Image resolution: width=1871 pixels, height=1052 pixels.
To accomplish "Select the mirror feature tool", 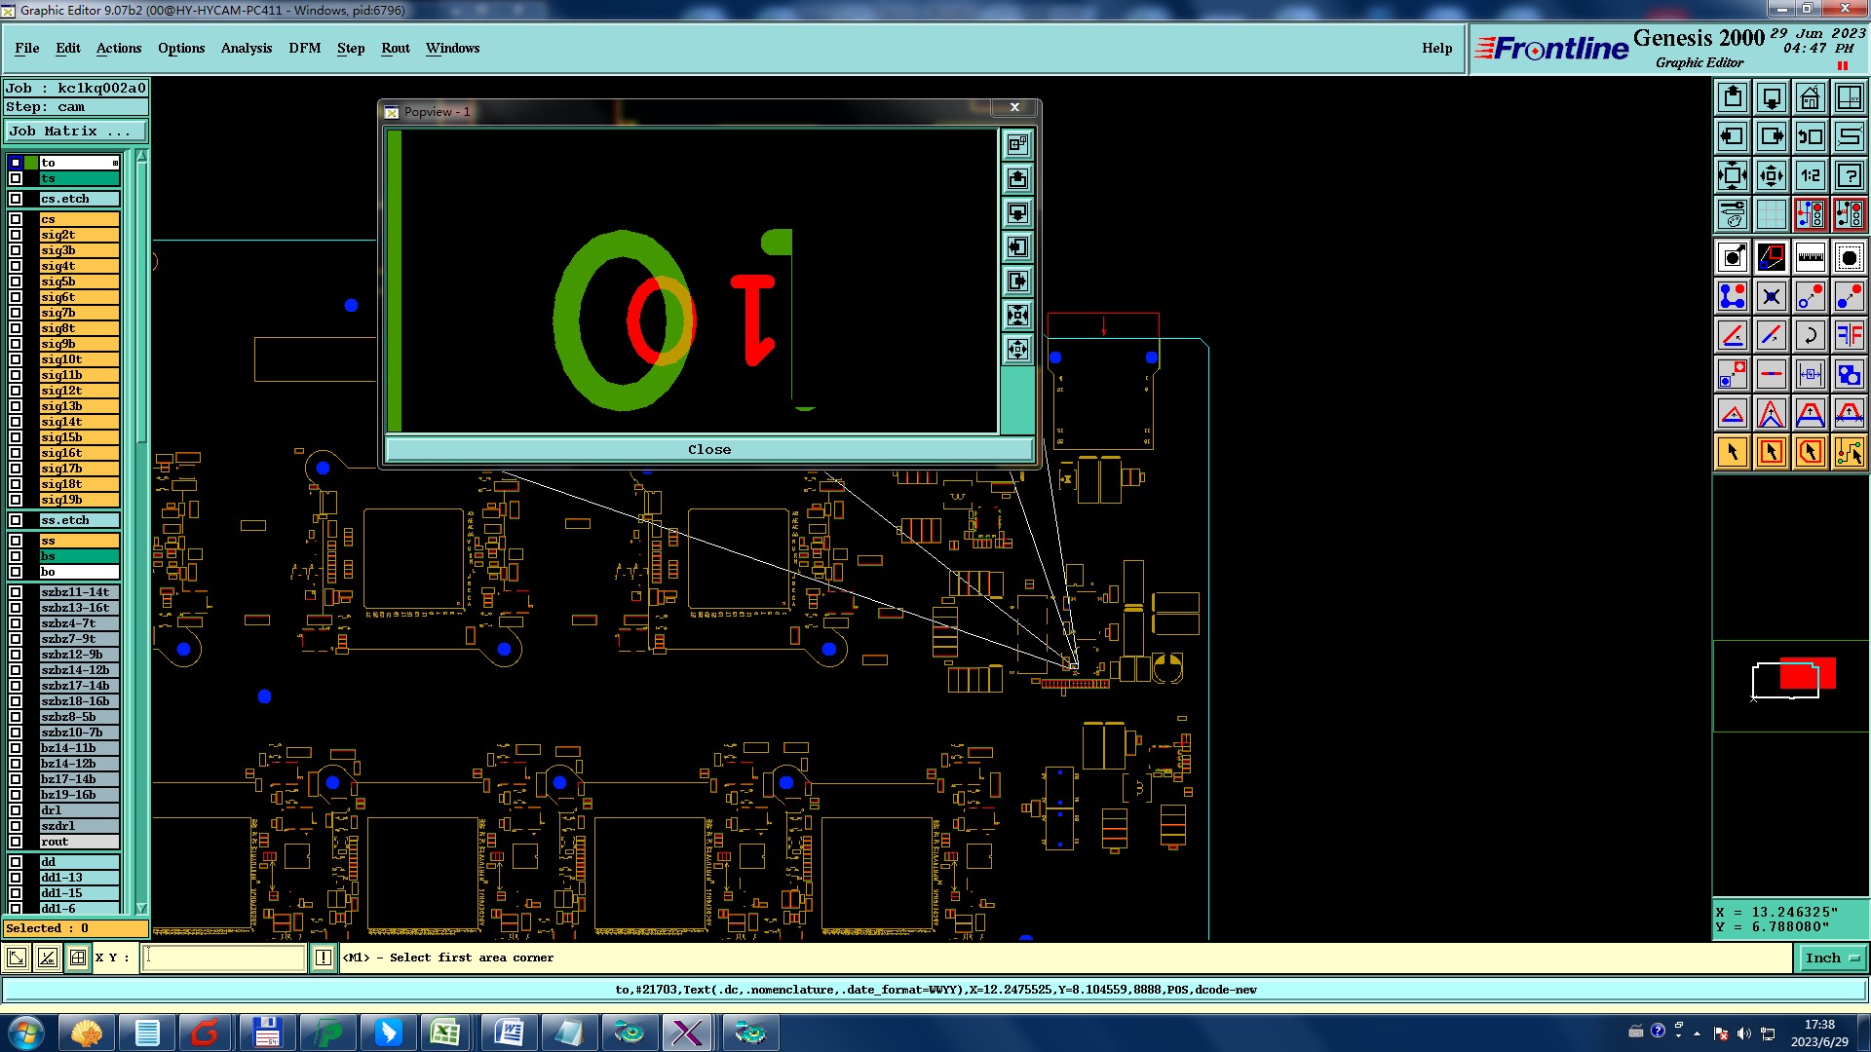I will click(1849, 335).
